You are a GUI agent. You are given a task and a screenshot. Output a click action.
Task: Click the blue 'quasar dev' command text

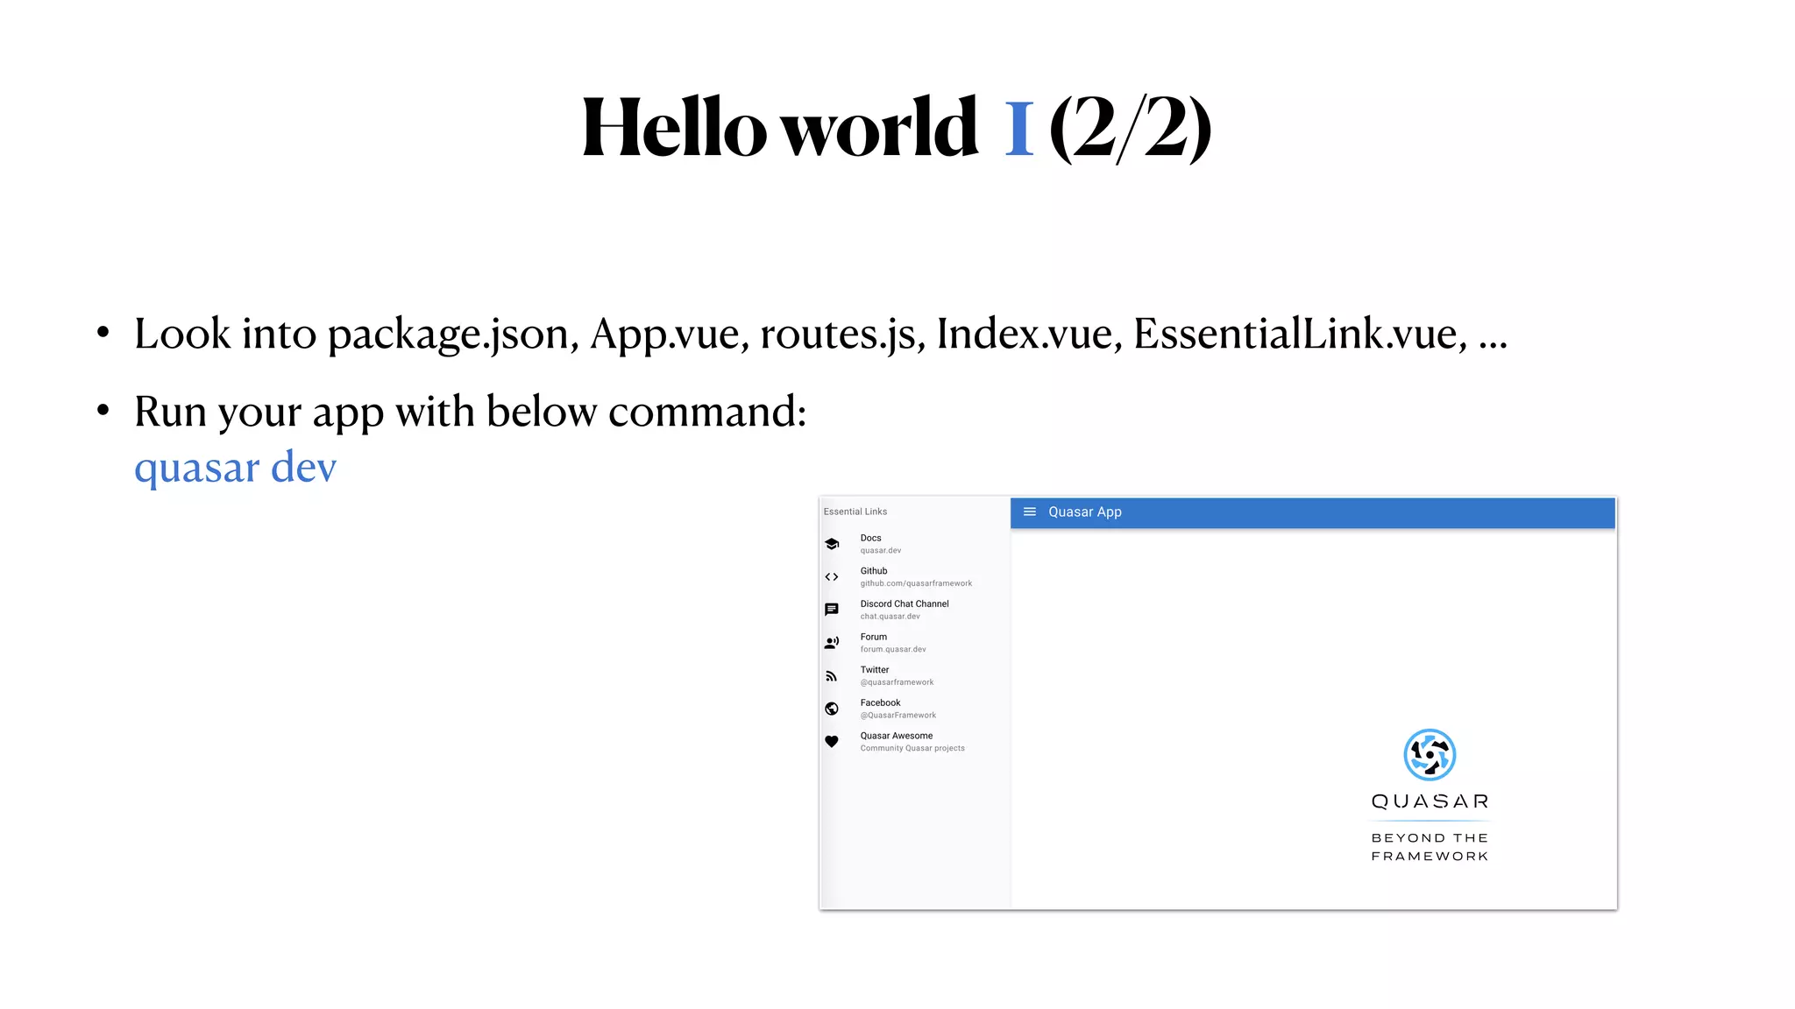pyautogui.click(x=235, y=467)
